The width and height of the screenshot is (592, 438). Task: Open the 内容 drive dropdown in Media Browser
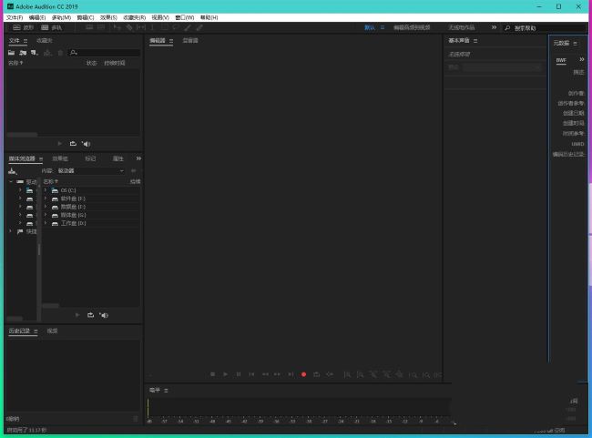91,170
